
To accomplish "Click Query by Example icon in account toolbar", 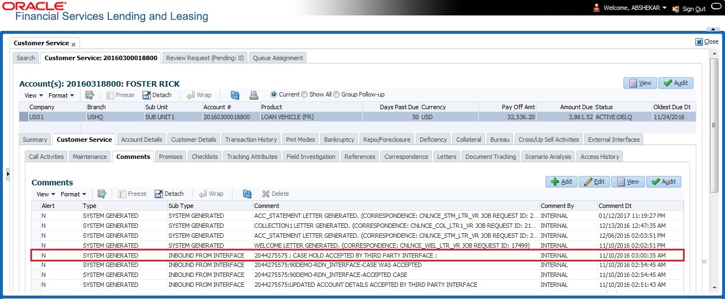I will (89, 95).
